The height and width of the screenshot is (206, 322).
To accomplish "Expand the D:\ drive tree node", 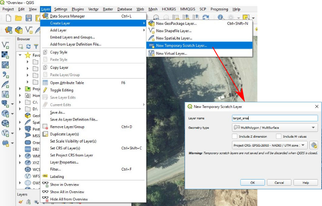I will 20,109.
